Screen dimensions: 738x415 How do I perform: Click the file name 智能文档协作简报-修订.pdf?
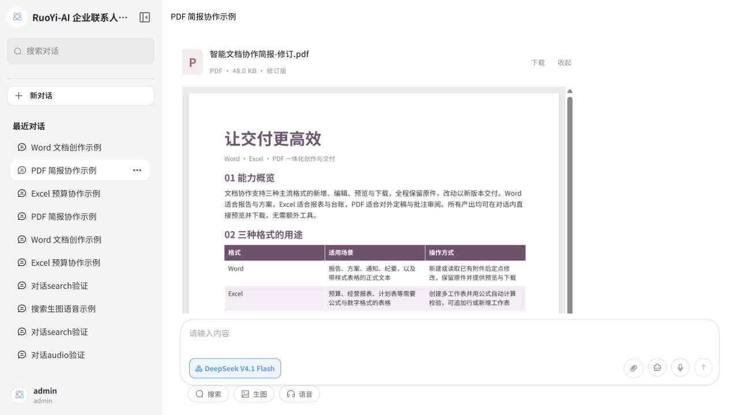click(259, 54)
